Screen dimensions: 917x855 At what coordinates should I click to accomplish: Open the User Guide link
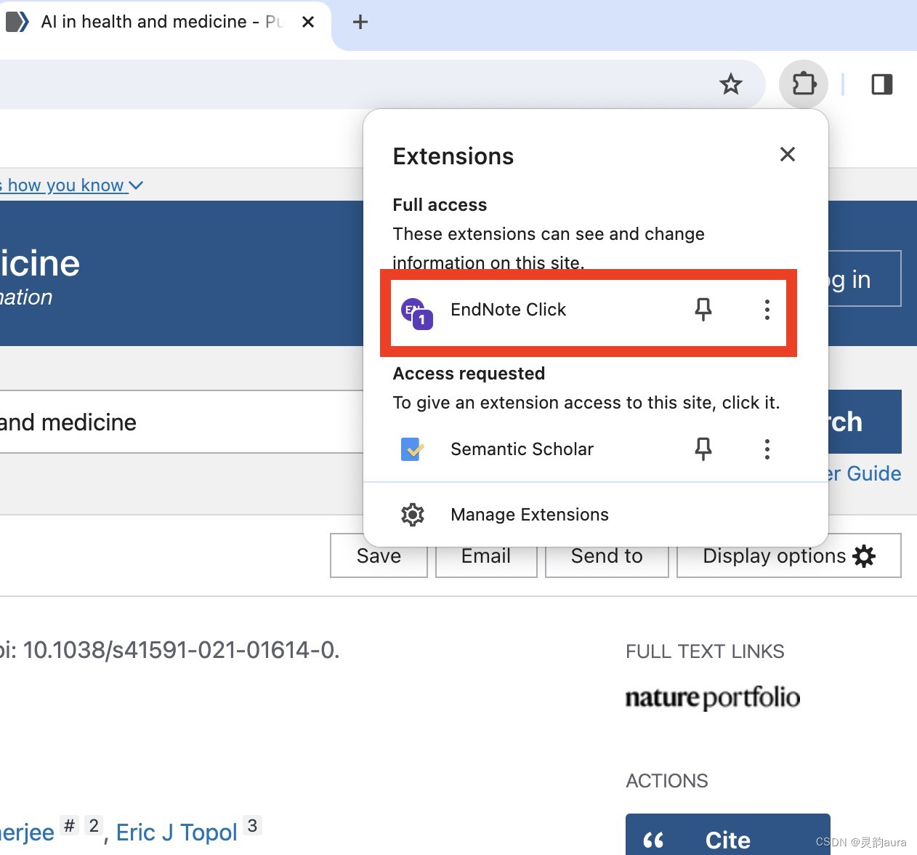pos(865,474)
